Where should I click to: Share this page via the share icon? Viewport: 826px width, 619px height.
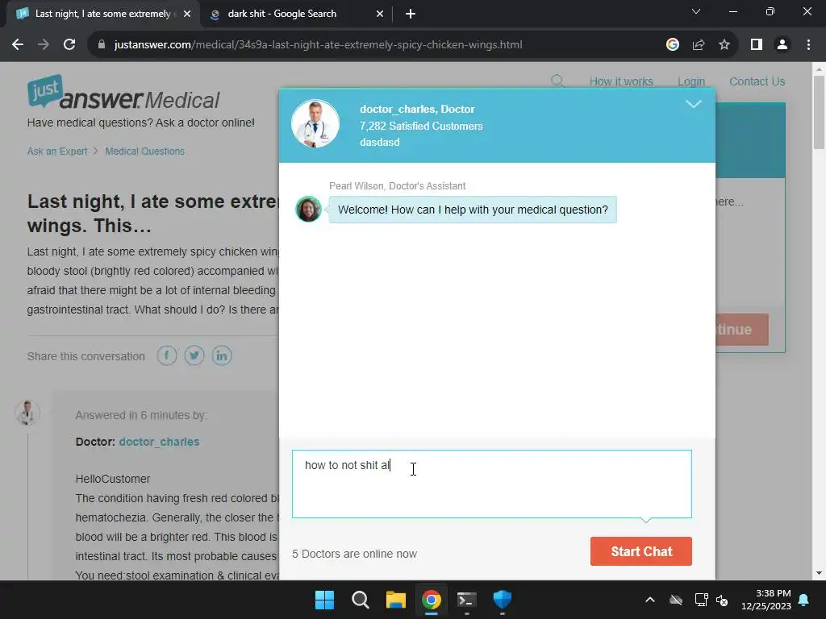(x=699, y=45)
